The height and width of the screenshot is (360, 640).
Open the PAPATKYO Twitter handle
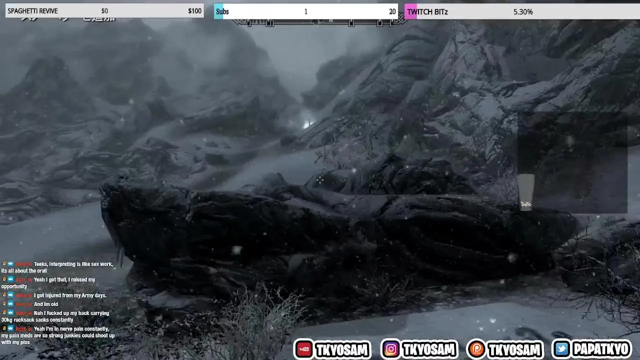tap(600, 349)
